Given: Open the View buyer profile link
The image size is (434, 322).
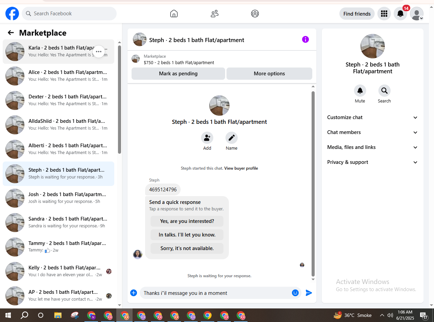Looking at the screenshot, I should click(241, 168).
